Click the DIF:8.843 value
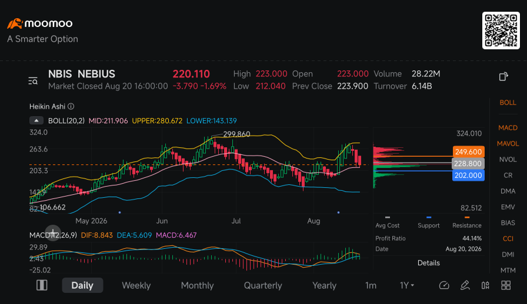This screenshot has height=304, width=527. point(97,235)
